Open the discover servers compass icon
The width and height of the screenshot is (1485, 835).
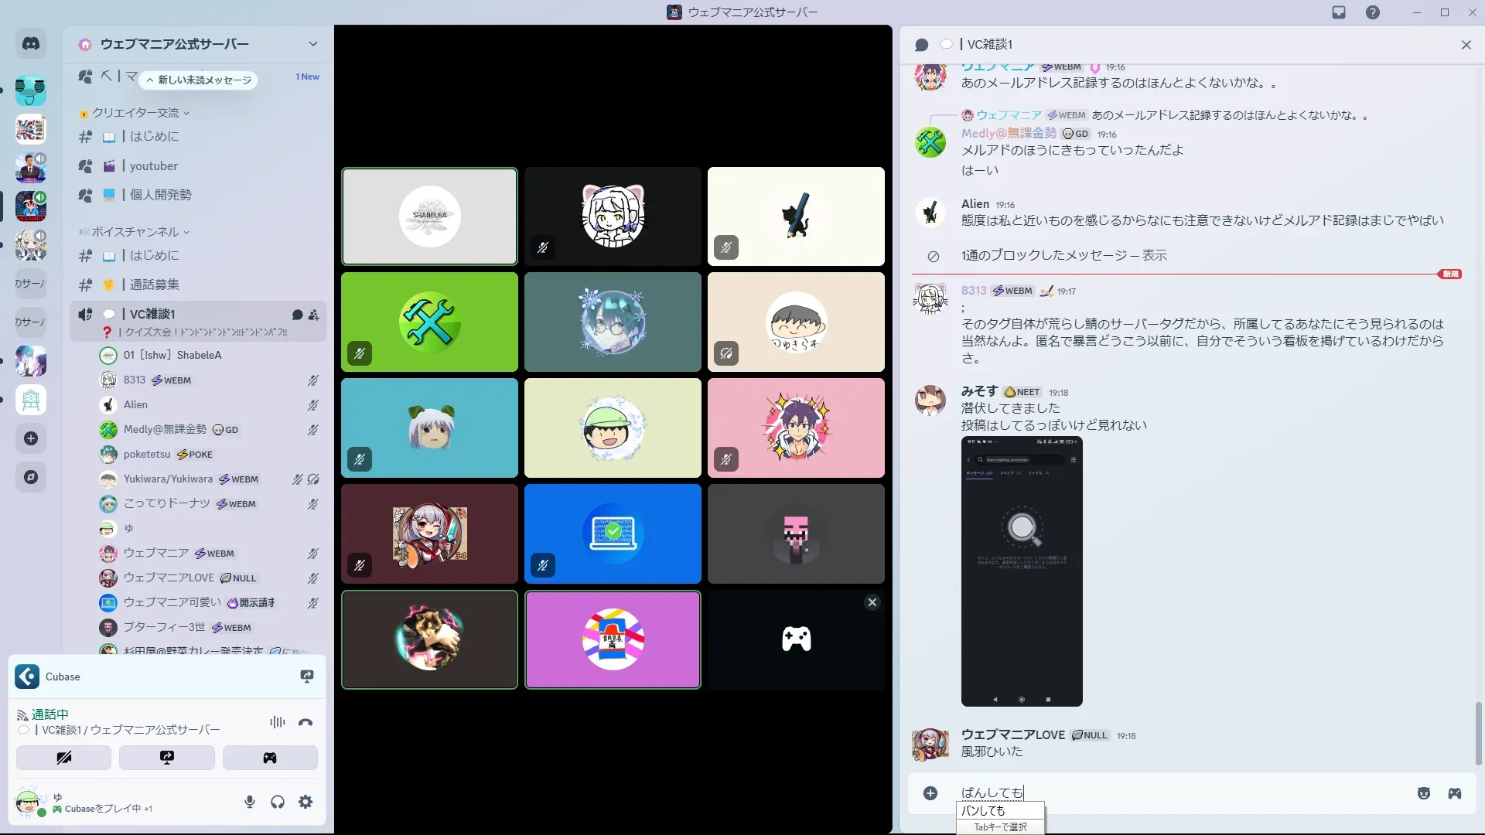[x=31, y=477]
